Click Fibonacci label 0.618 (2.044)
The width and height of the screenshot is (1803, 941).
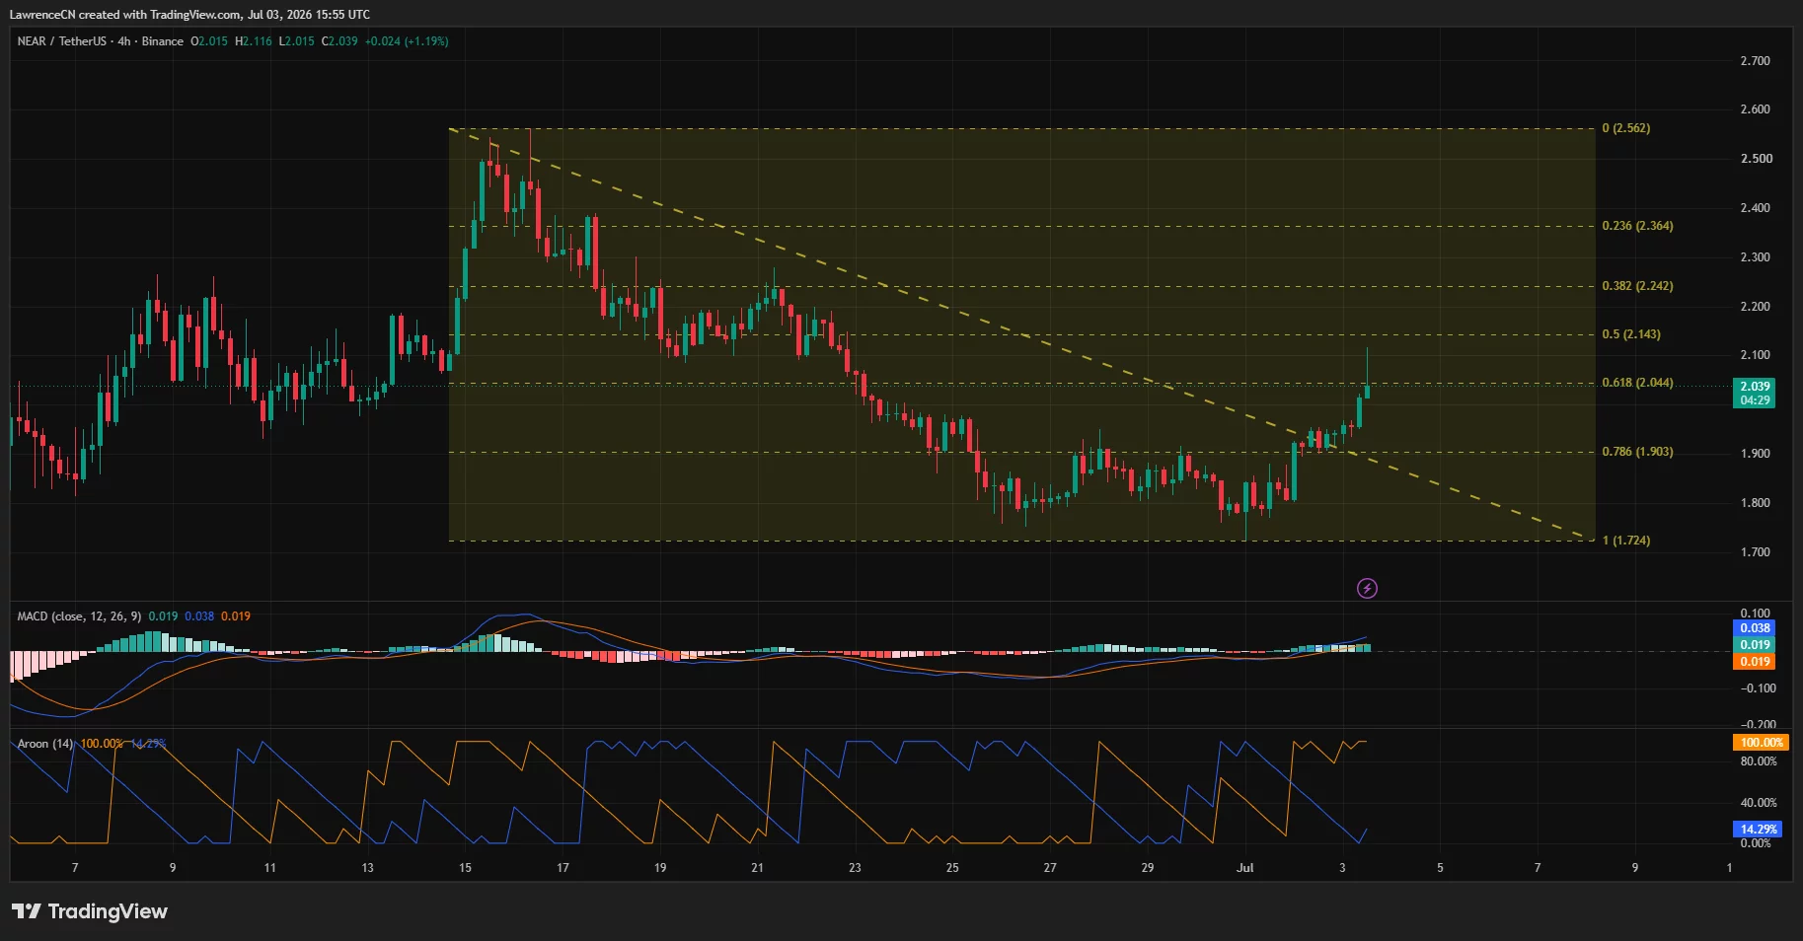[1637, 383]
